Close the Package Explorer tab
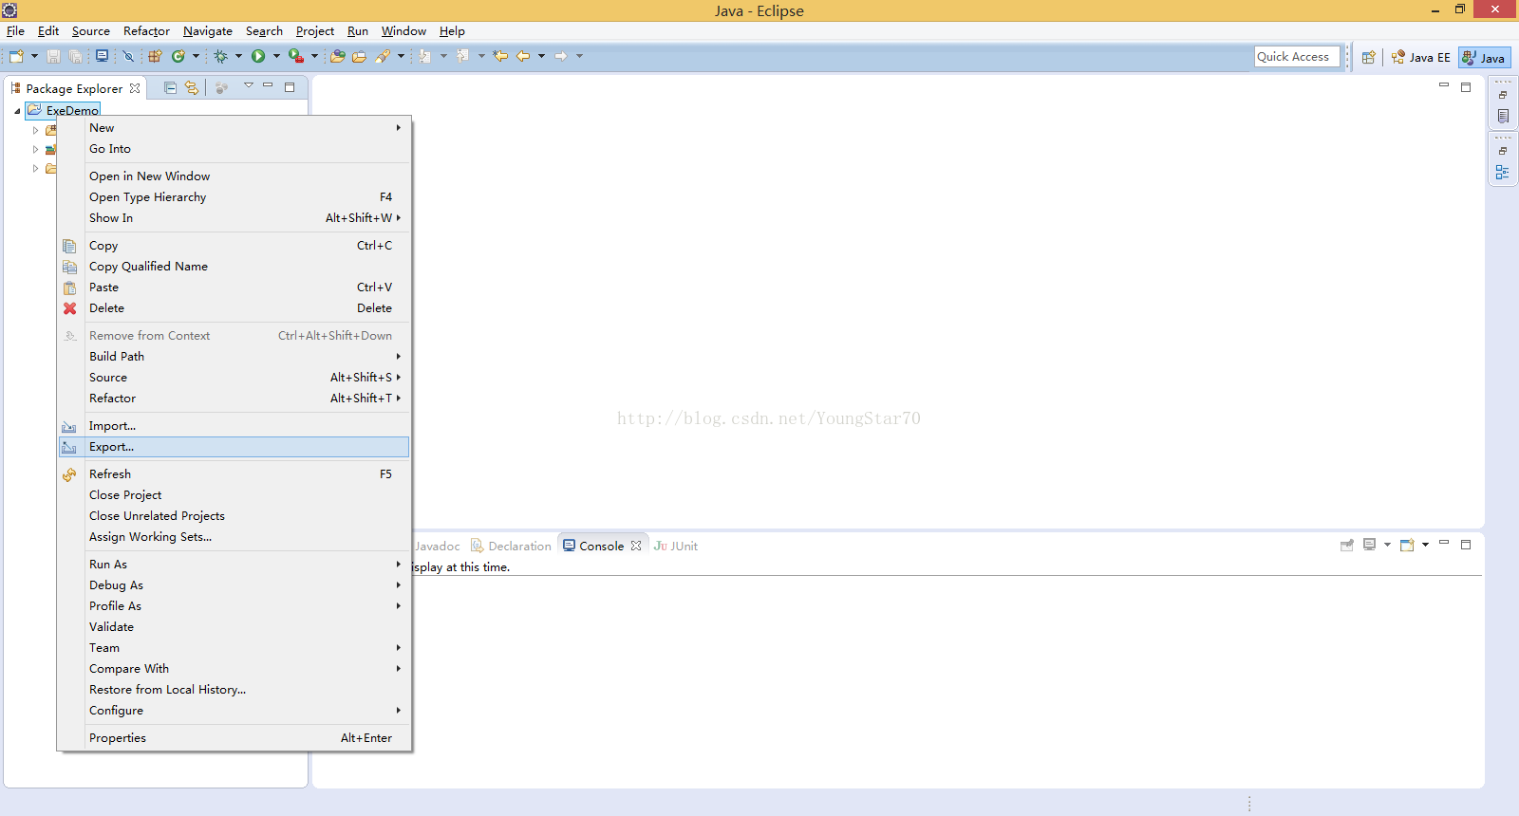 [x=135, y=88]
